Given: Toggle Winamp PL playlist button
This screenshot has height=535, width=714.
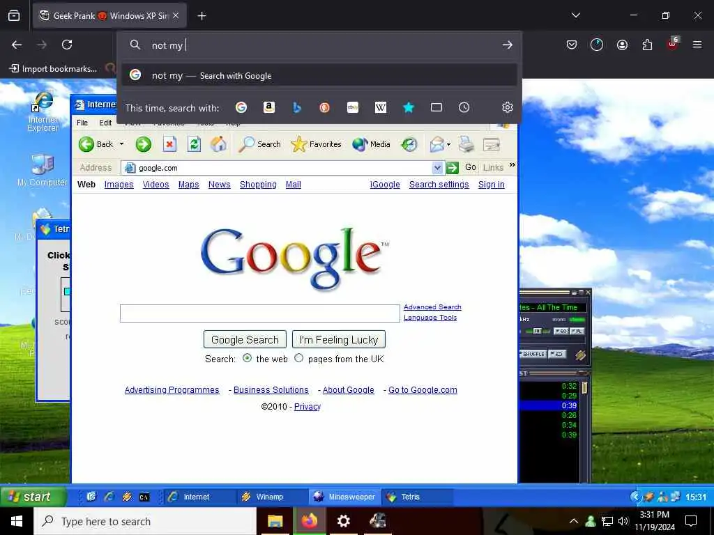Looking at the screenshot, I should [577, 331].
